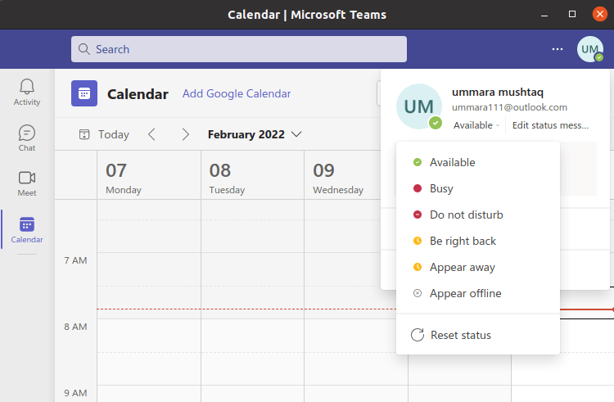Image resolution: width=614 pixels, height=402 pixels.
Task: Open the Activity bell icon
Action: [27, 87]
